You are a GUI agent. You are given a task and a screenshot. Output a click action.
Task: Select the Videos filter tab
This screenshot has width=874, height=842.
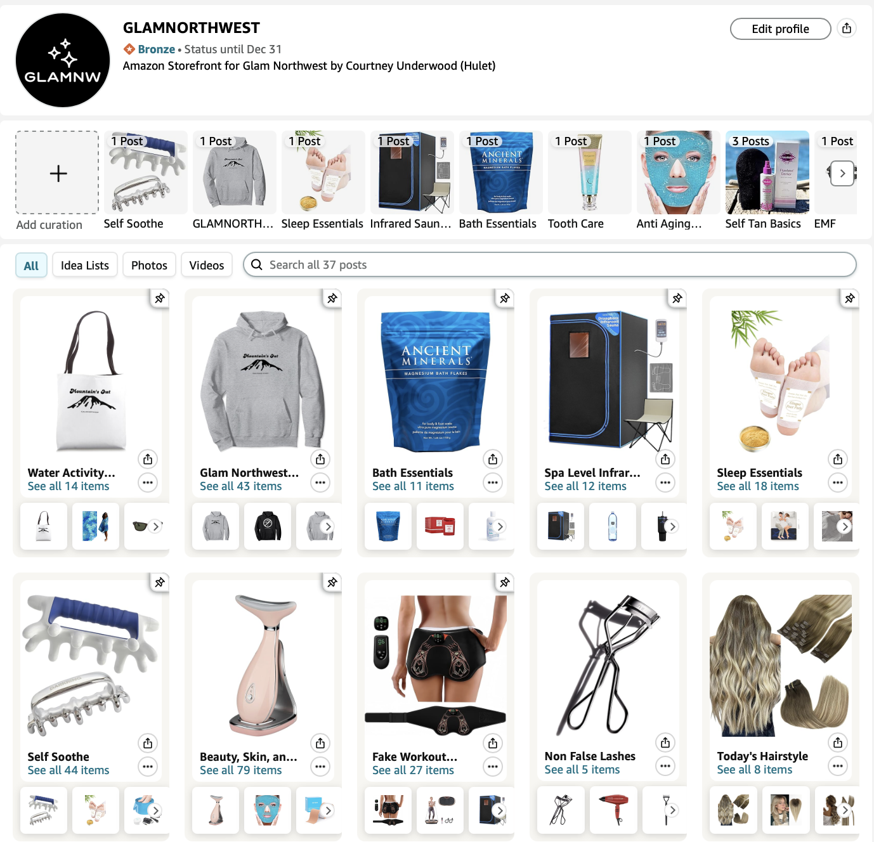click(x=207, y=265)
